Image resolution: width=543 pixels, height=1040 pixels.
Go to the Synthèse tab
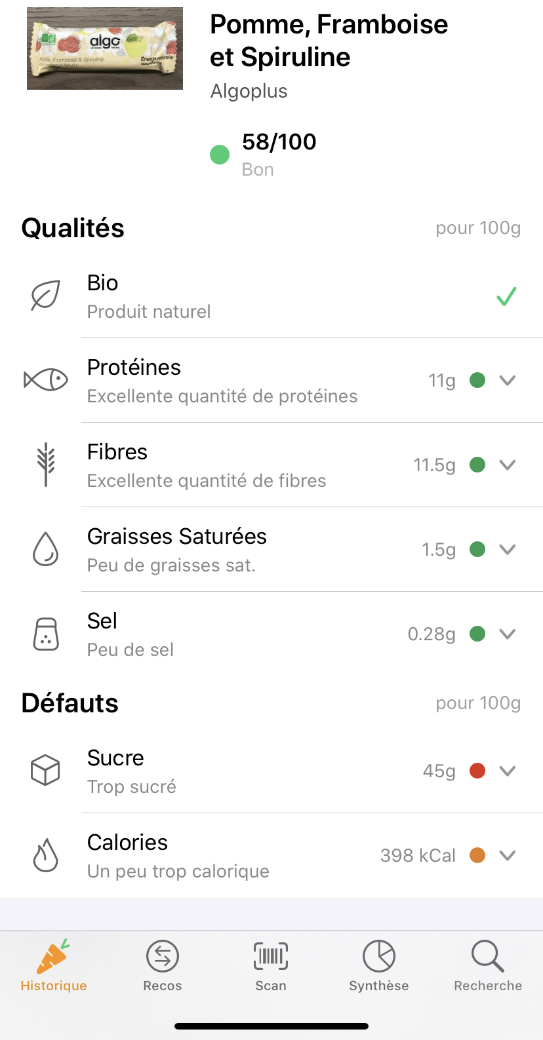coord(379,965)
